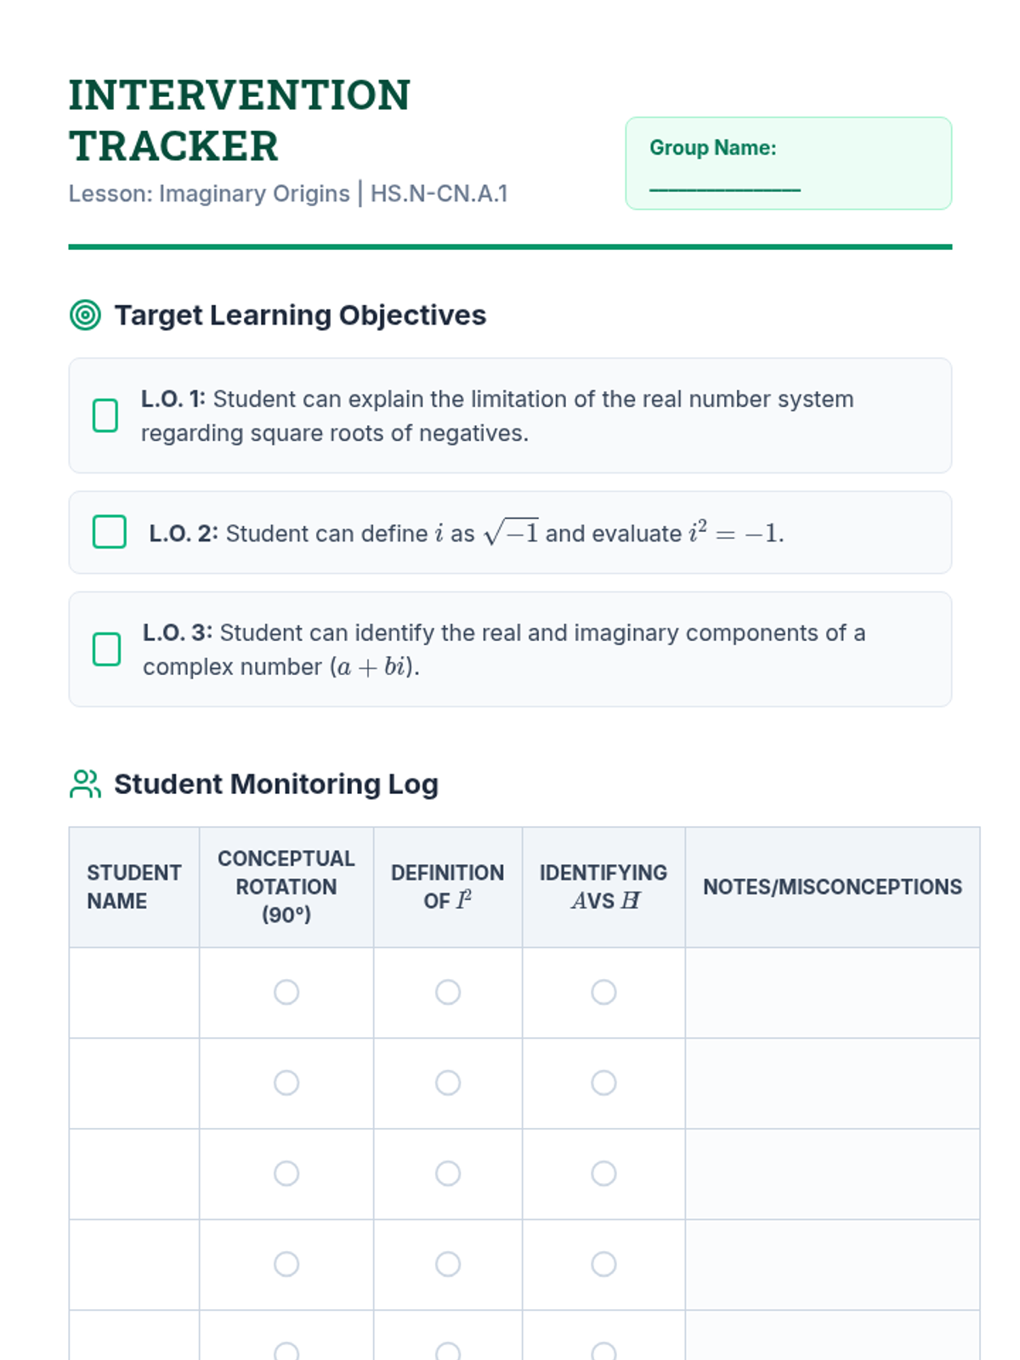The image size is (1020, 1360).
Task: Click the Student Name column header
Action: coord(134,887)
